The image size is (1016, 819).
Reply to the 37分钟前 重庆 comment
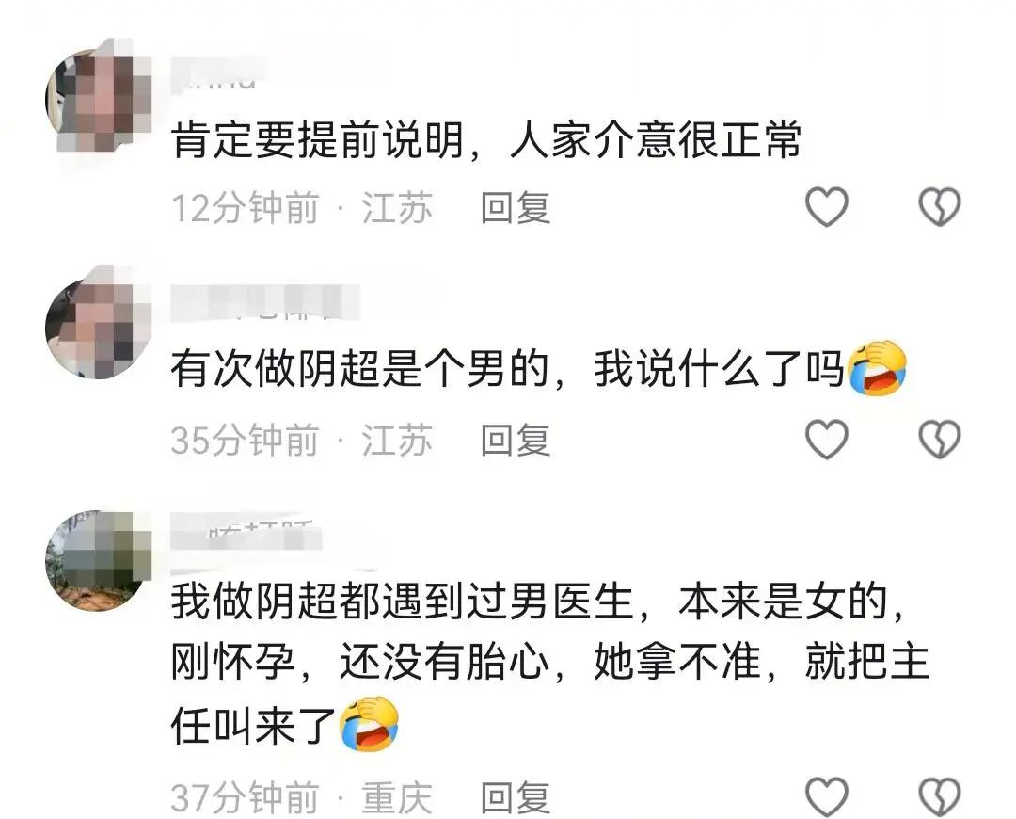pyautogui.click(x=516, y=797)
